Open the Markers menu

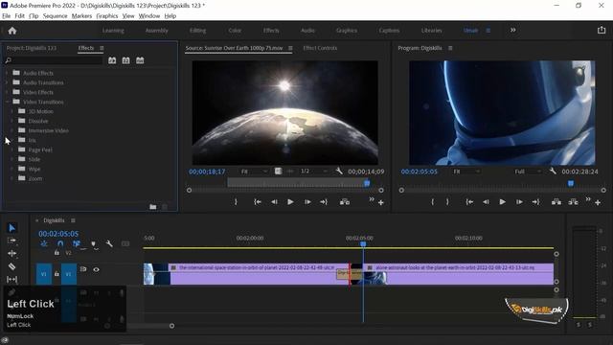click(x=81, y=16)
